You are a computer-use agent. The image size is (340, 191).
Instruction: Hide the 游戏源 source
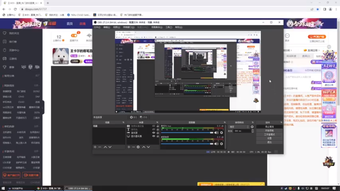(x=153, y=133)
